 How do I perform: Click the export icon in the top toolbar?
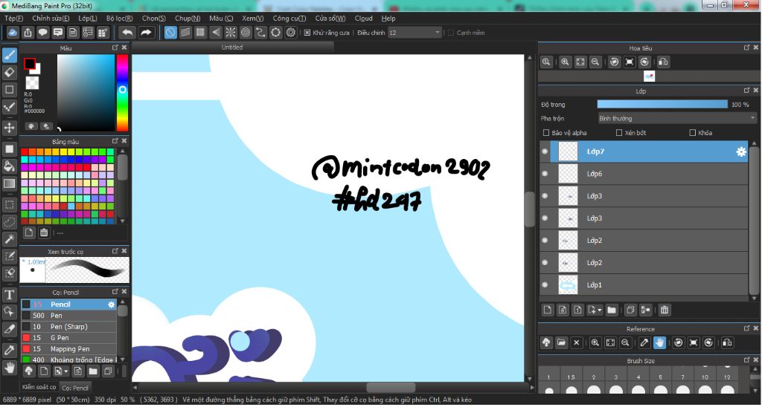(x=28, y=33)
